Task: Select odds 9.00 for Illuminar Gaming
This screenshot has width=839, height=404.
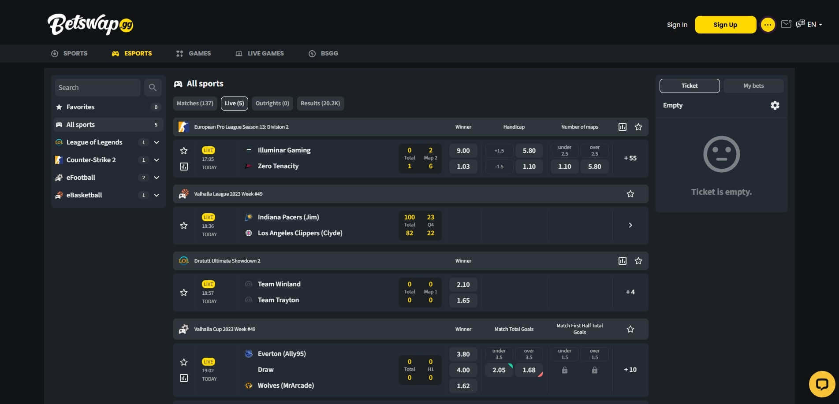Action: [x=463, y=150]
